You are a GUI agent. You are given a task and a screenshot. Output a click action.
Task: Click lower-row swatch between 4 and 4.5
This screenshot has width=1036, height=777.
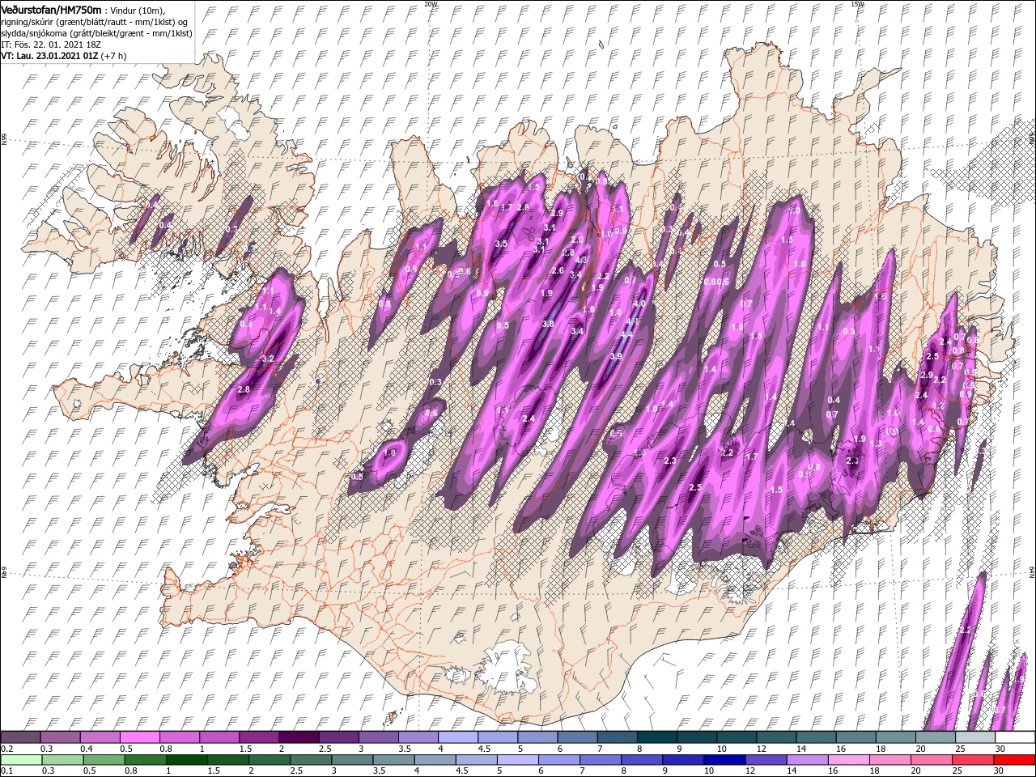coord(435,760)
